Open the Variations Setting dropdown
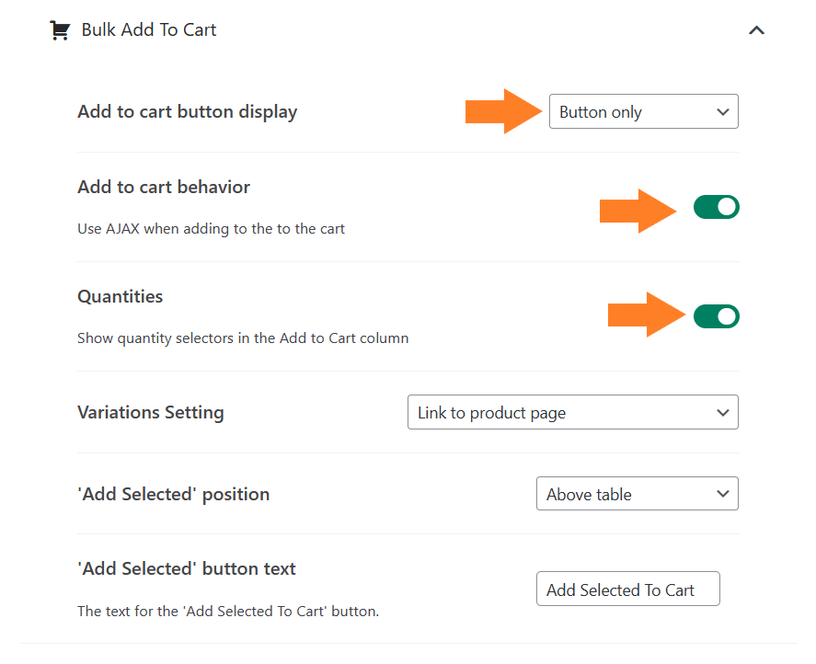The image size is (816, 664). 572,412
